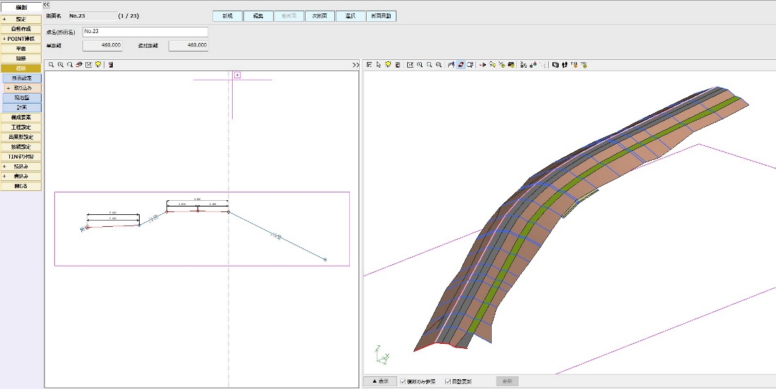The image size is (776, 389).
Task: Toggle the highlighted red rotate icon in 3D toolbar
Action: point(461,65)
